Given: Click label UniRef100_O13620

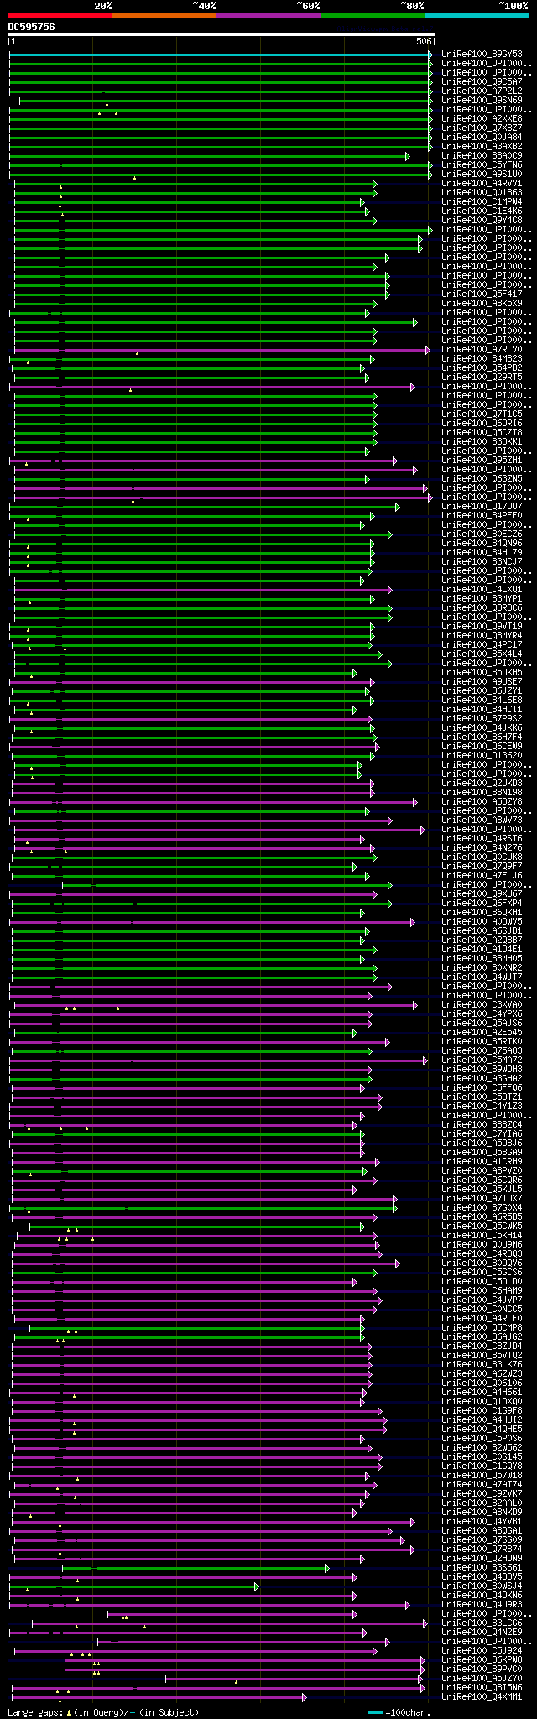Looking at the screenshot, I should [482, 756].
